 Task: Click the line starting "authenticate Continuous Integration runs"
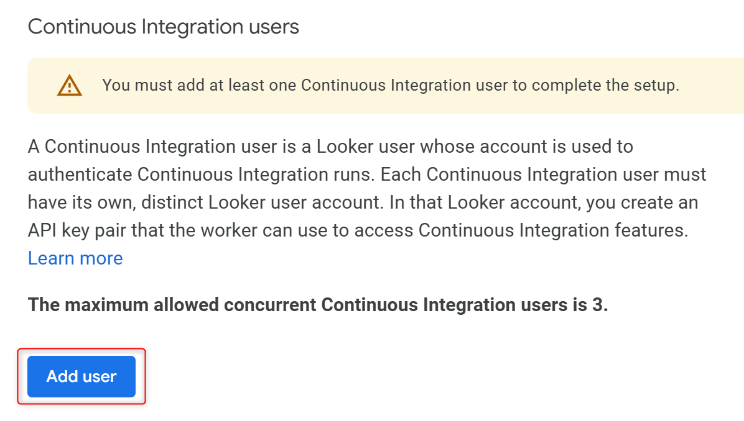coord(367,174)
